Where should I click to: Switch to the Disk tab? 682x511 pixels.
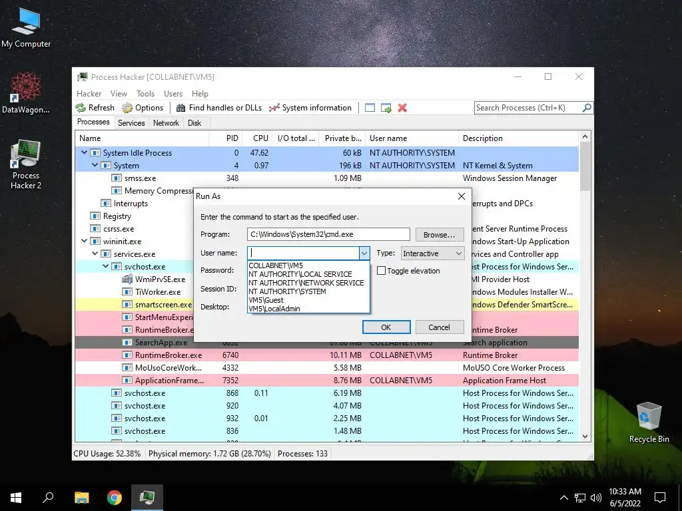point(194,123)
